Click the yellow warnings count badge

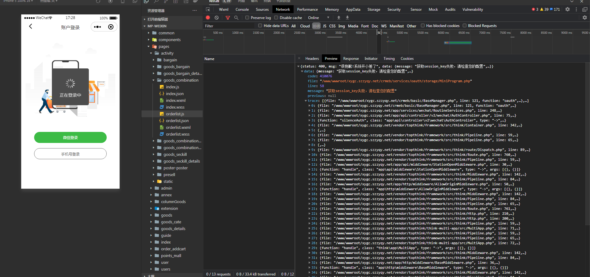(544, 10)
